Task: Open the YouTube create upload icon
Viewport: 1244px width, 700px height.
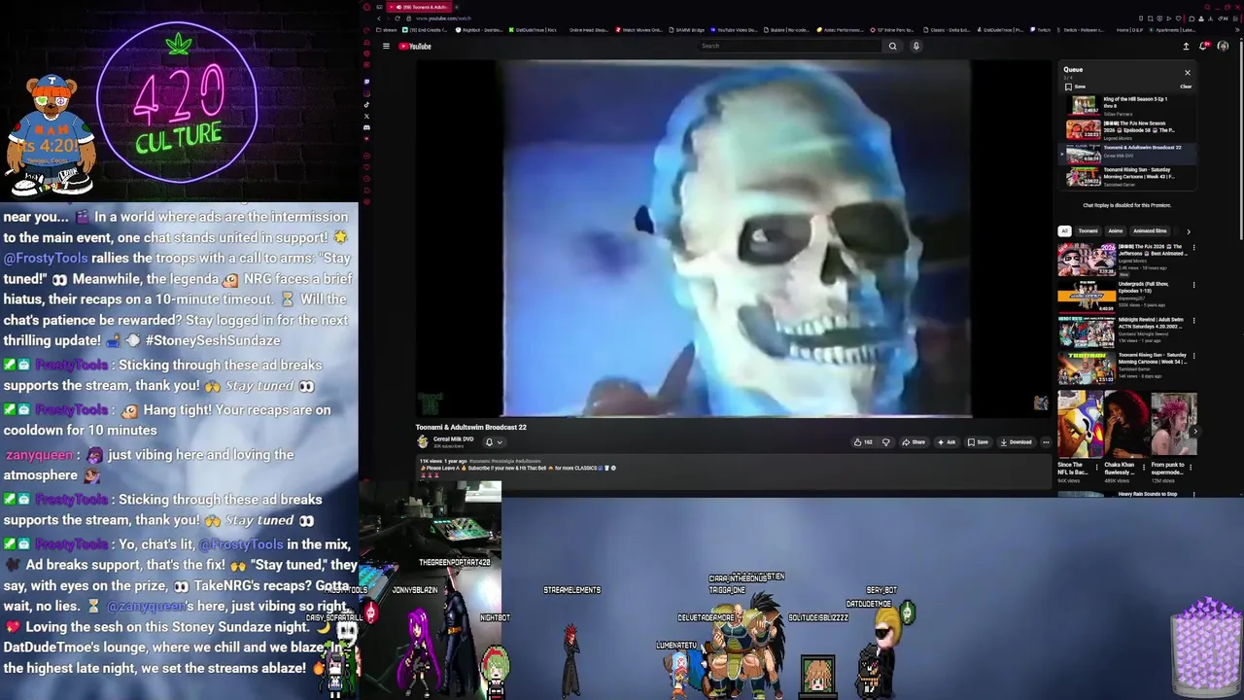Action: click(x=1186, y=46)
